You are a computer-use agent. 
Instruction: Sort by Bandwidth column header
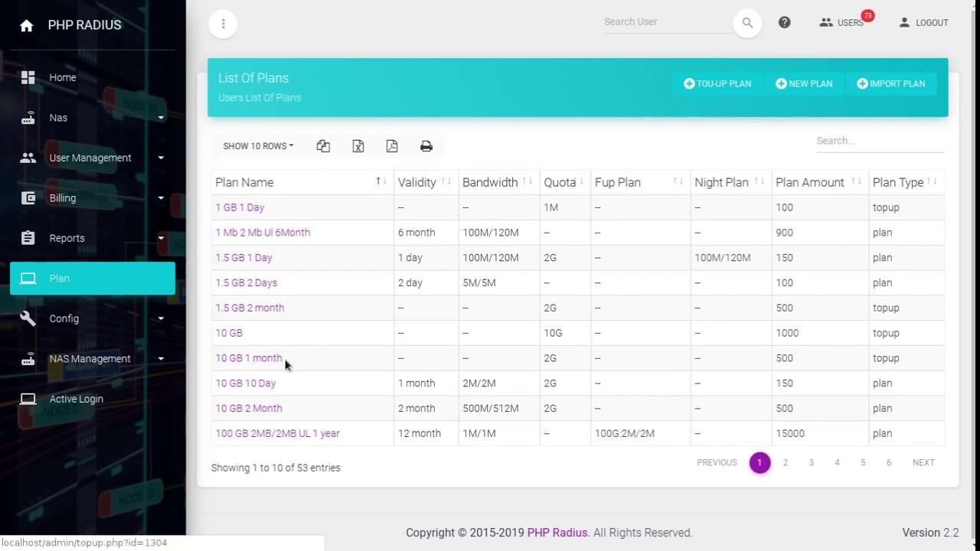point(498,182)
